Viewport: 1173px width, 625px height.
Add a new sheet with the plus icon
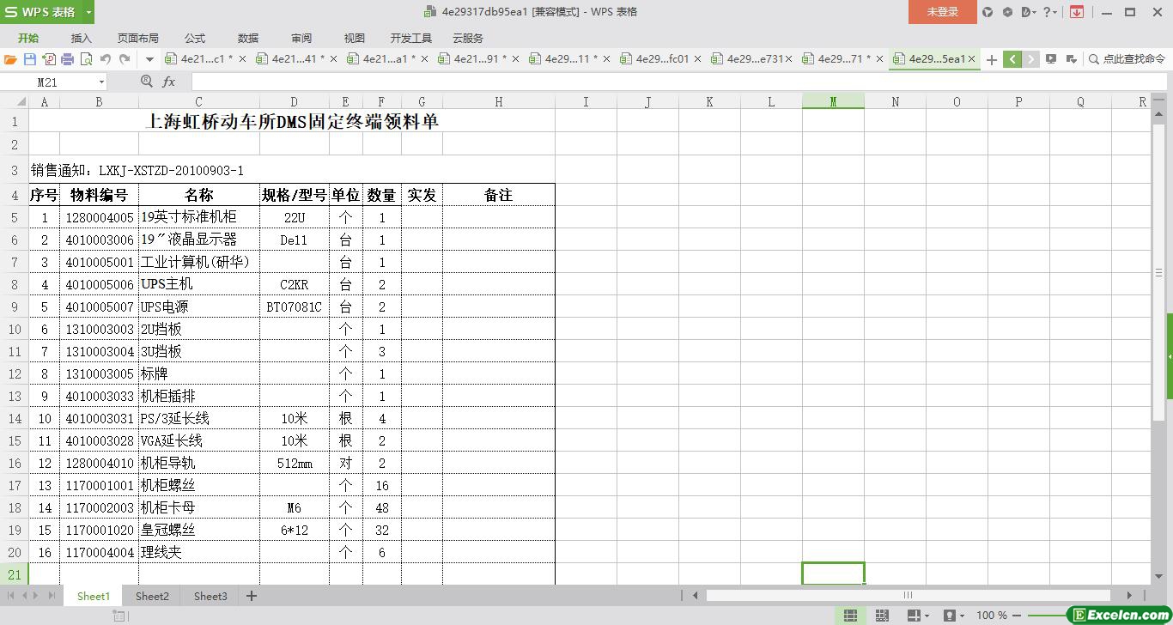click(252, 596)
